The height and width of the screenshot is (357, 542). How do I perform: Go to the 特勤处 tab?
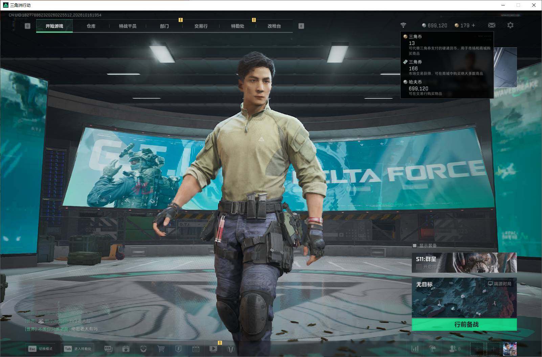[x=238, y=26]
